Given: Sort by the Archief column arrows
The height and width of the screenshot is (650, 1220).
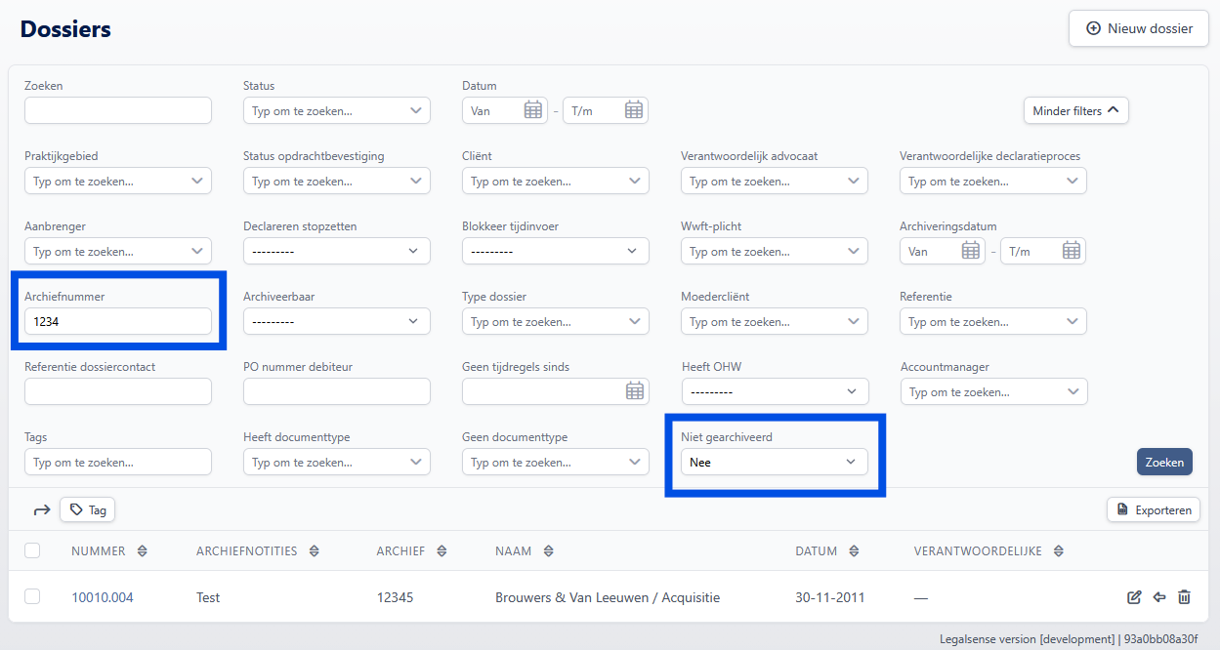Looking at the screenshot, I should 442,551.
